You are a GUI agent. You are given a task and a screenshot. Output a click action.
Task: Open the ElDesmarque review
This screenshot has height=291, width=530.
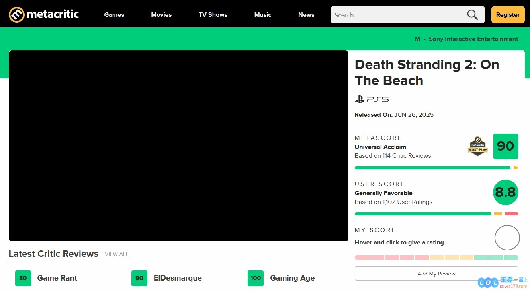coord(178,278)
